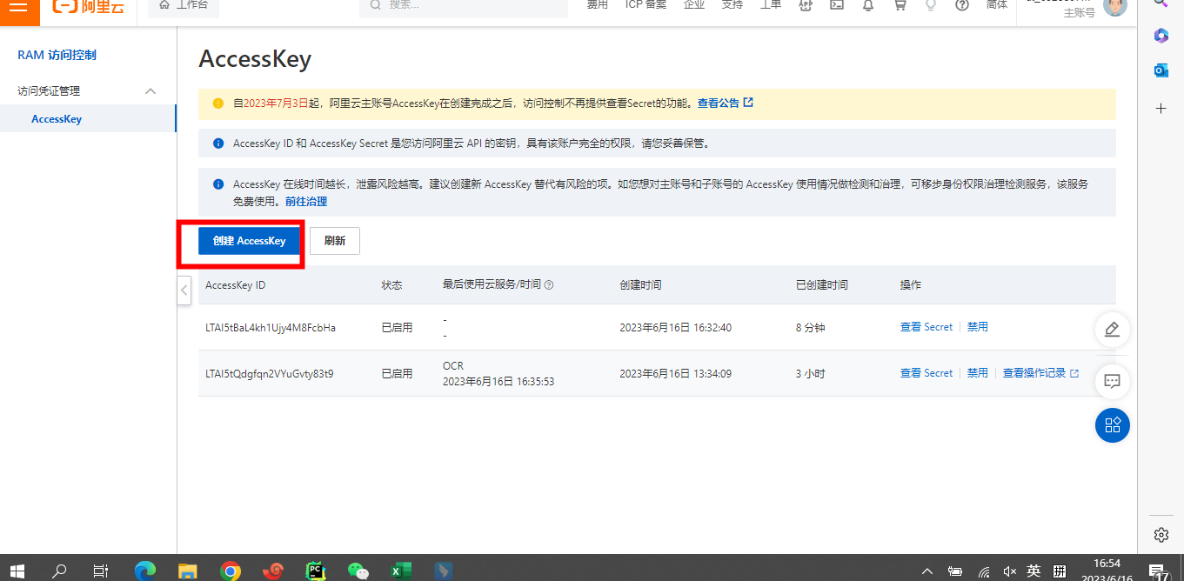Open RAM 访问控制 home
This screenshot has height=581, width=1184.
57,55
